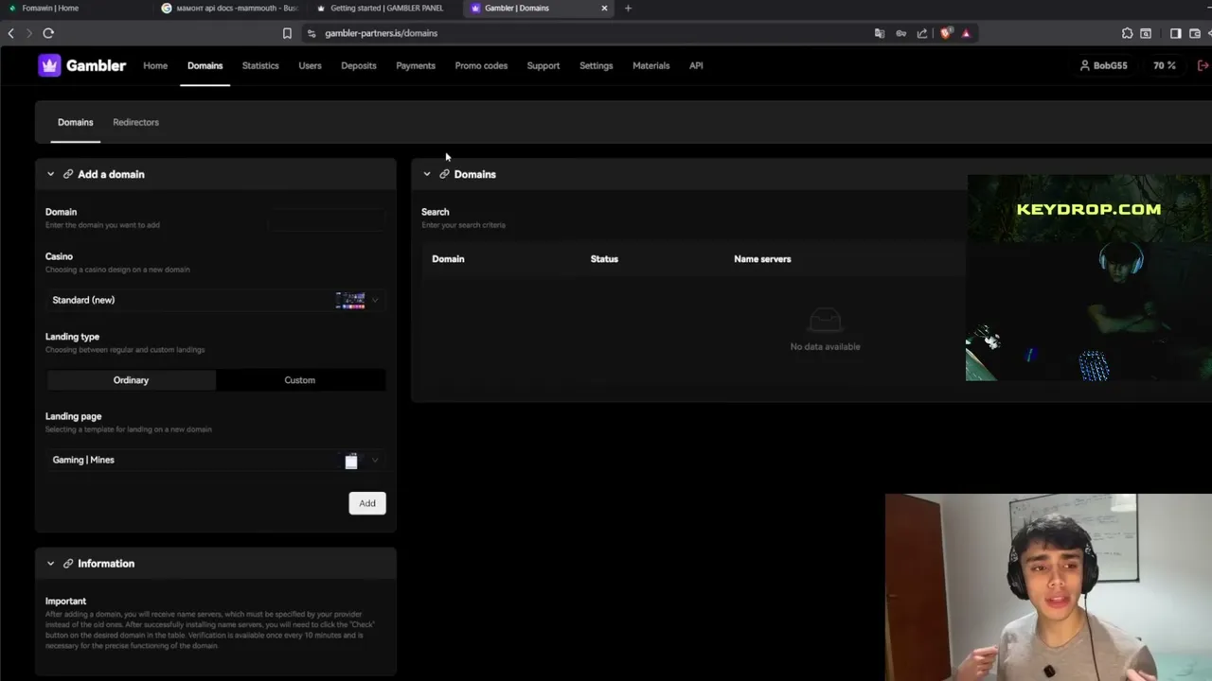
Task: Toggle the browser sidebar panel icon
Action: [x=1175, y=33]
